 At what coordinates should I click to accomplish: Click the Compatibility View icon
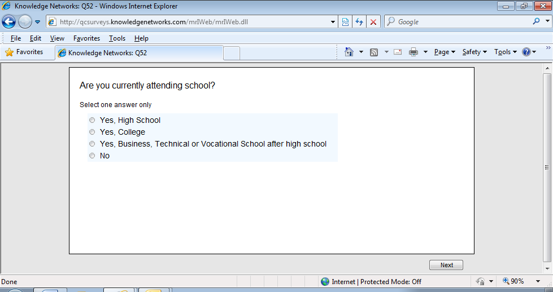345,22
